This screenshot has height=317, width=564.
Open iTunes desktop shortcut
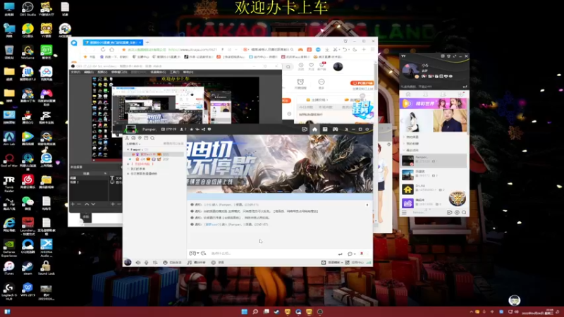tap(9, 268)
